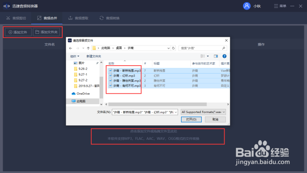The image size is (307, 173).
Task: Click 桌面 in the address breadcrumb
Action: 119,48
